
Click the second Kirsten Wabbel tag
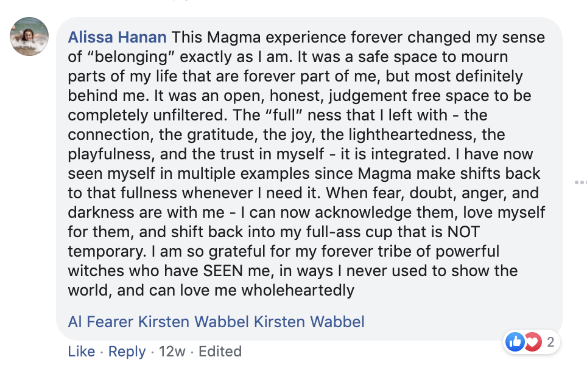coord(309,321)
